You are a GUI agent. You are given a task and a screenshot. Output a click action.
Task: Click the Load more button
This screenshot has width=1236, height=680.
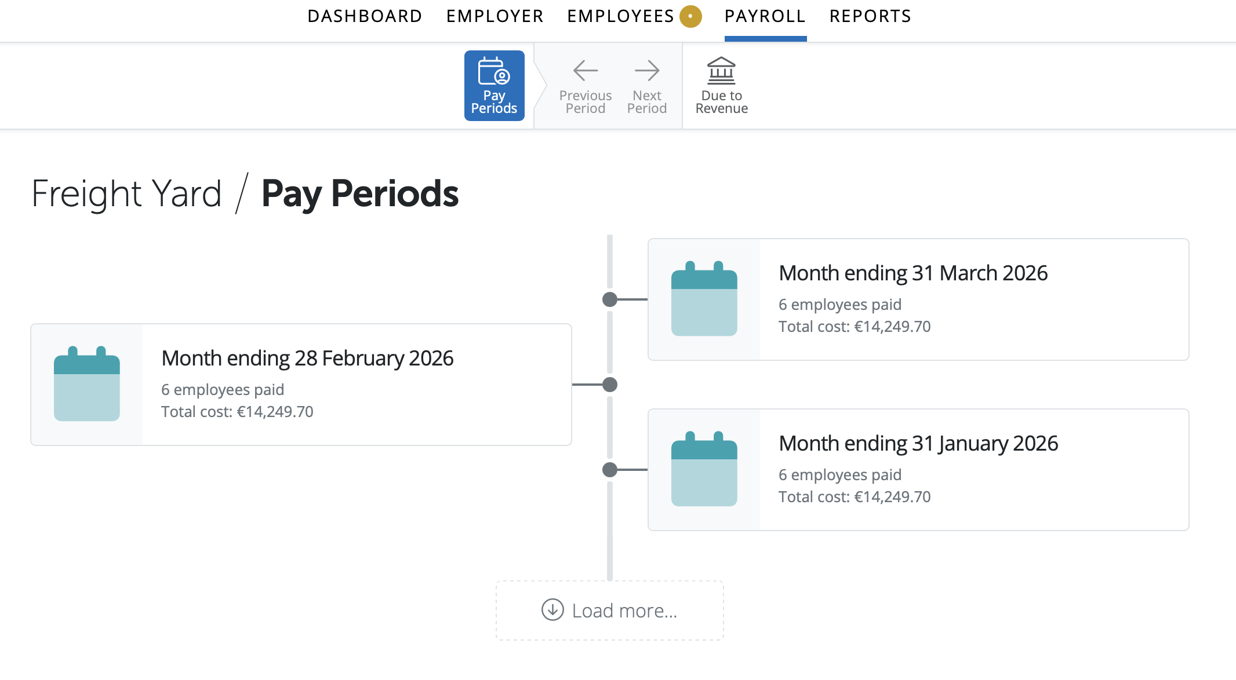click(x=610, y=610)
